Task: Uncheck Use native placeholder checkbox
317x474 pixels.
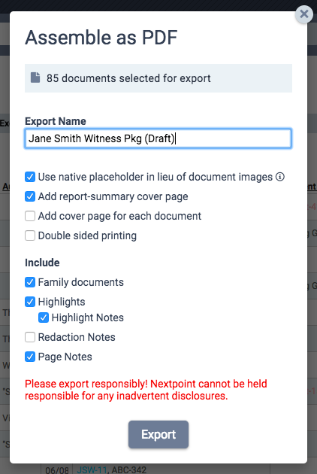Action: 30,177
